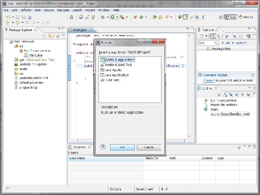Toggle Hide Static Members in Outline
260x195 pixels.
point(237,95)
